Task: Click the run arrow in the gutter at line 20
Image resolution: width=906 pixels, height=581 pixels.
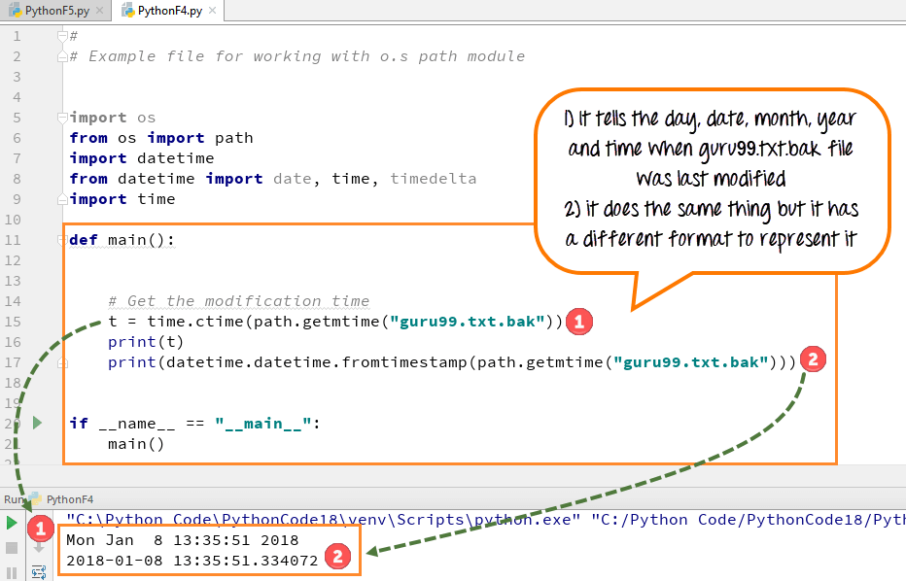Action: coord(35,422)
